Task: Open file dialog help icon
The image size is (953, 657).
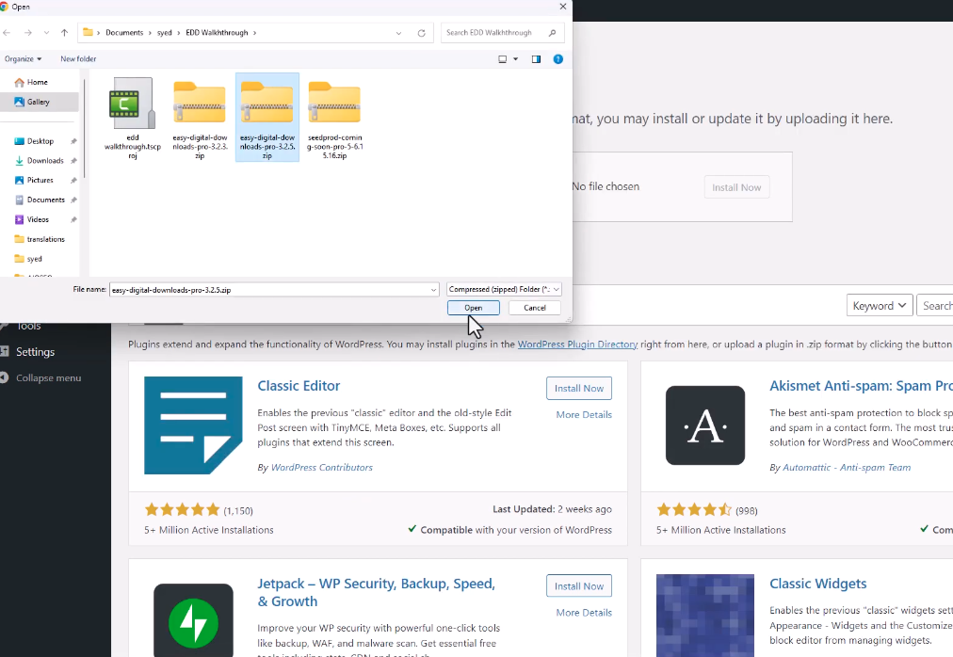Action: pyautogui.click(x=557, y=59)
